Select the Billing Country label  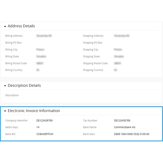pos(14,70)
